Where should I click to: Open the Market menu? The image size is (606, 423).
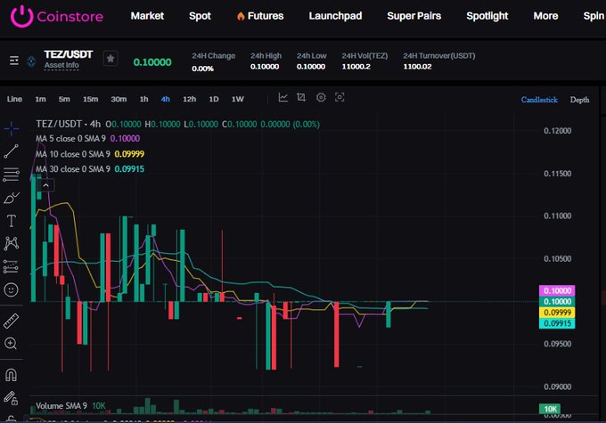tap(147, 16)
